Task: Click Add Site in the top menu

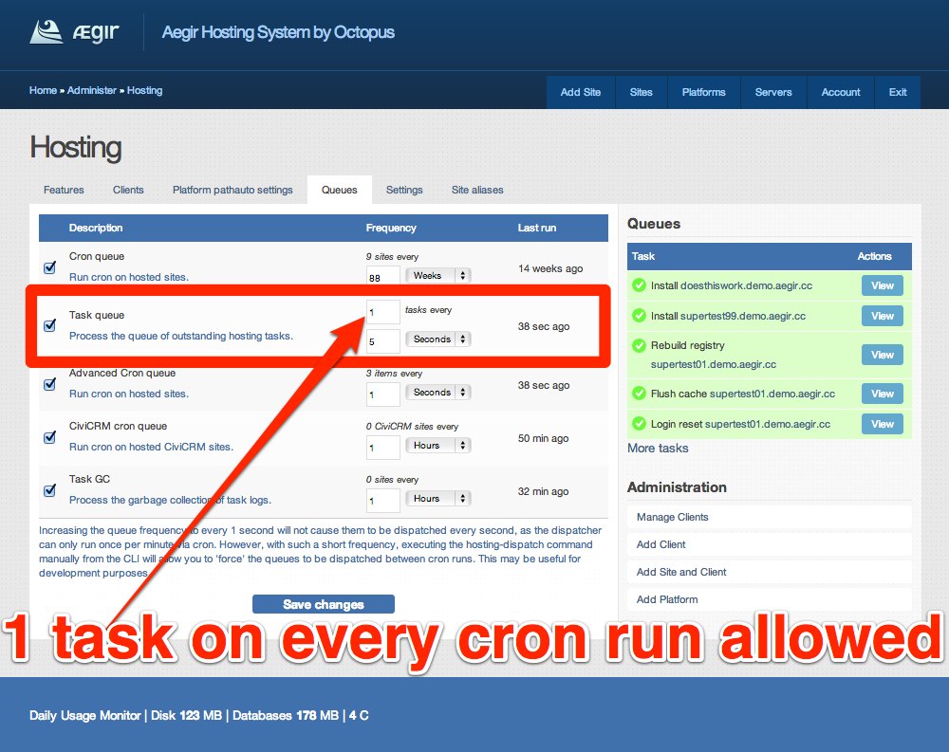Action: [x=581, y=92]
